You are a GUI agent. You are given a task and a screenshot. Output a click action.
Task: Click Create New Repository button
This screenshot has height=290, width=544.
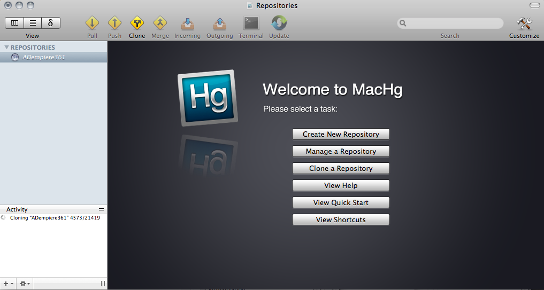coord(341,134)
